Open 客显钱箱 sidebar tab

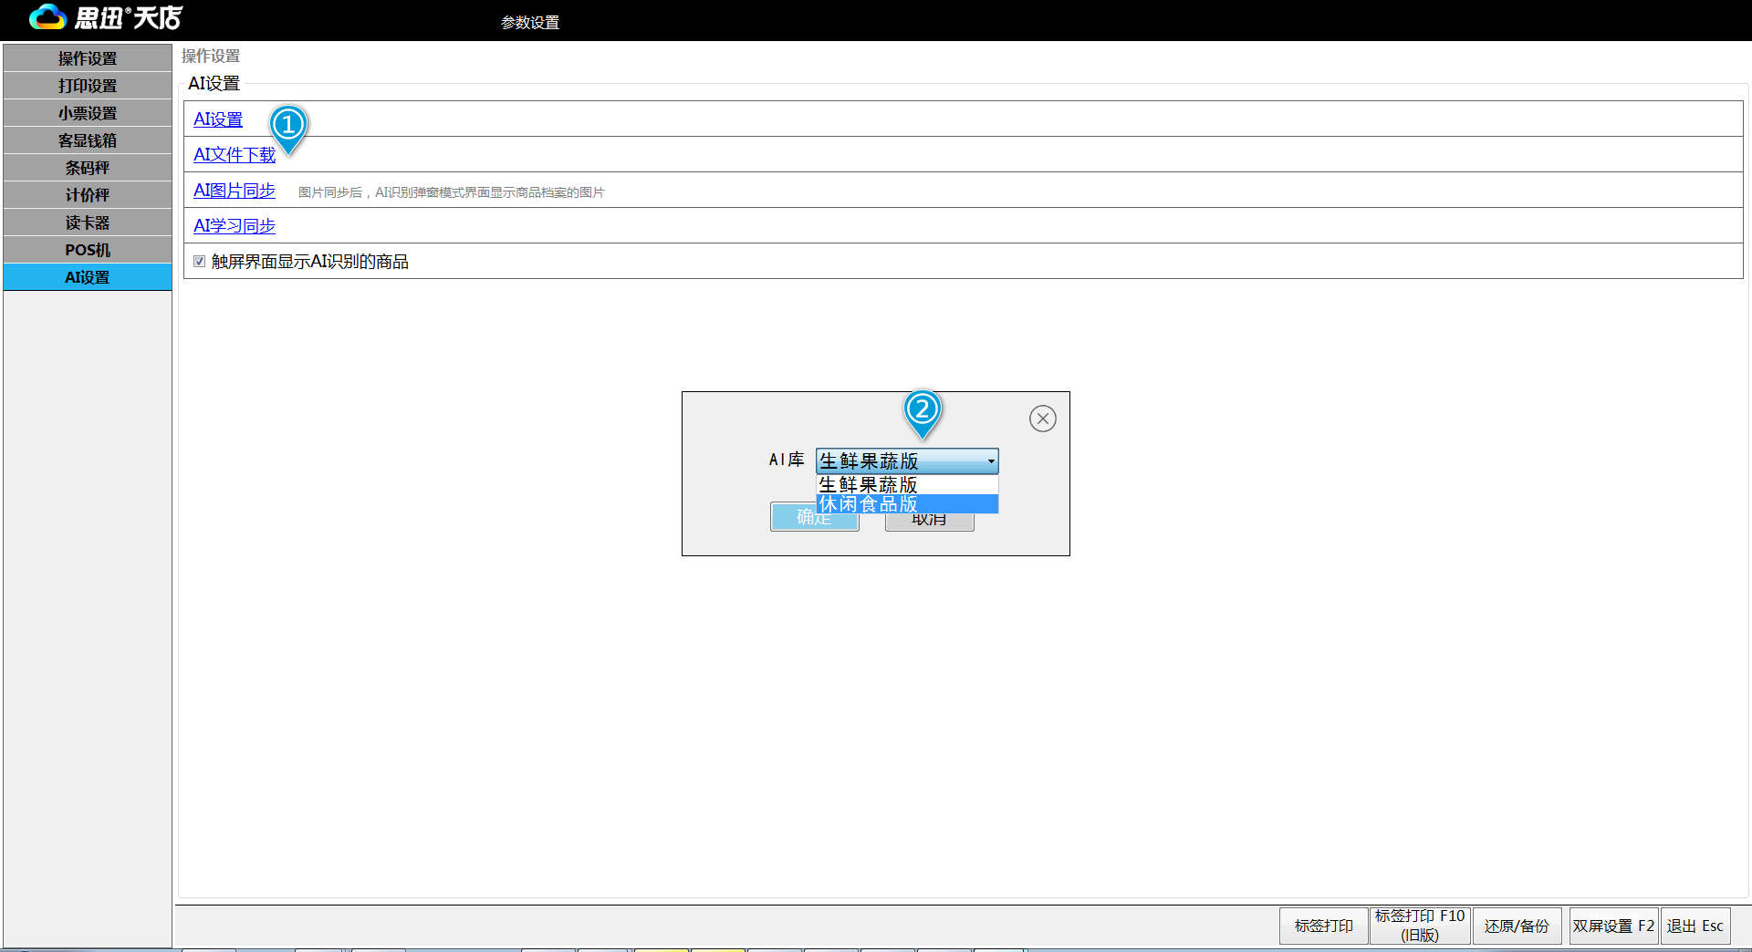[x=88, y=140]
